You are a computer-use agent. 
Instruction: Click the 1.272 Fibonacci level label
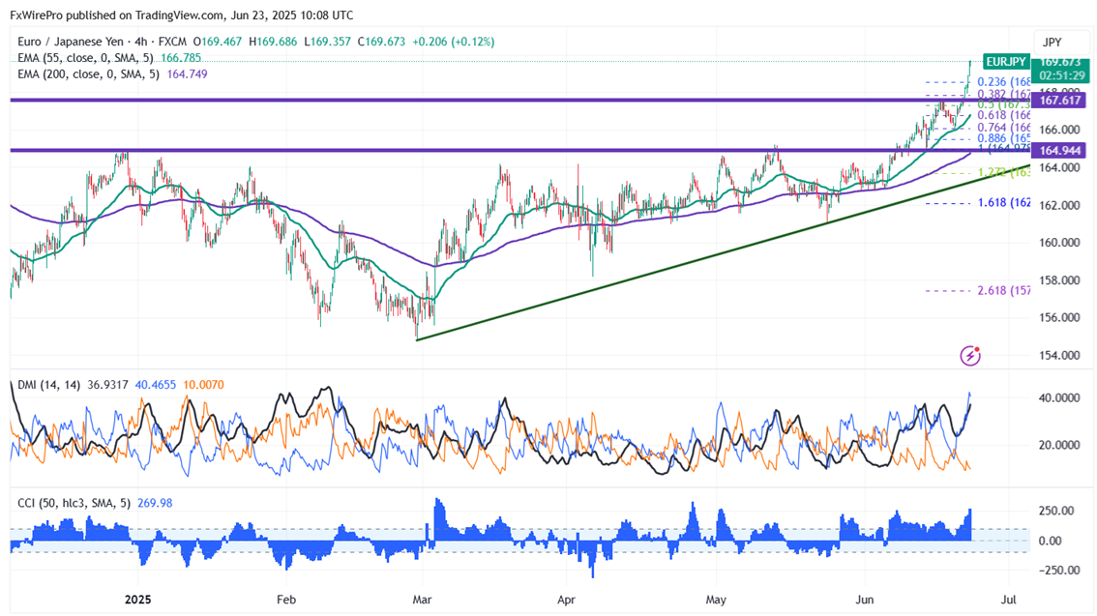point(1004,172)
